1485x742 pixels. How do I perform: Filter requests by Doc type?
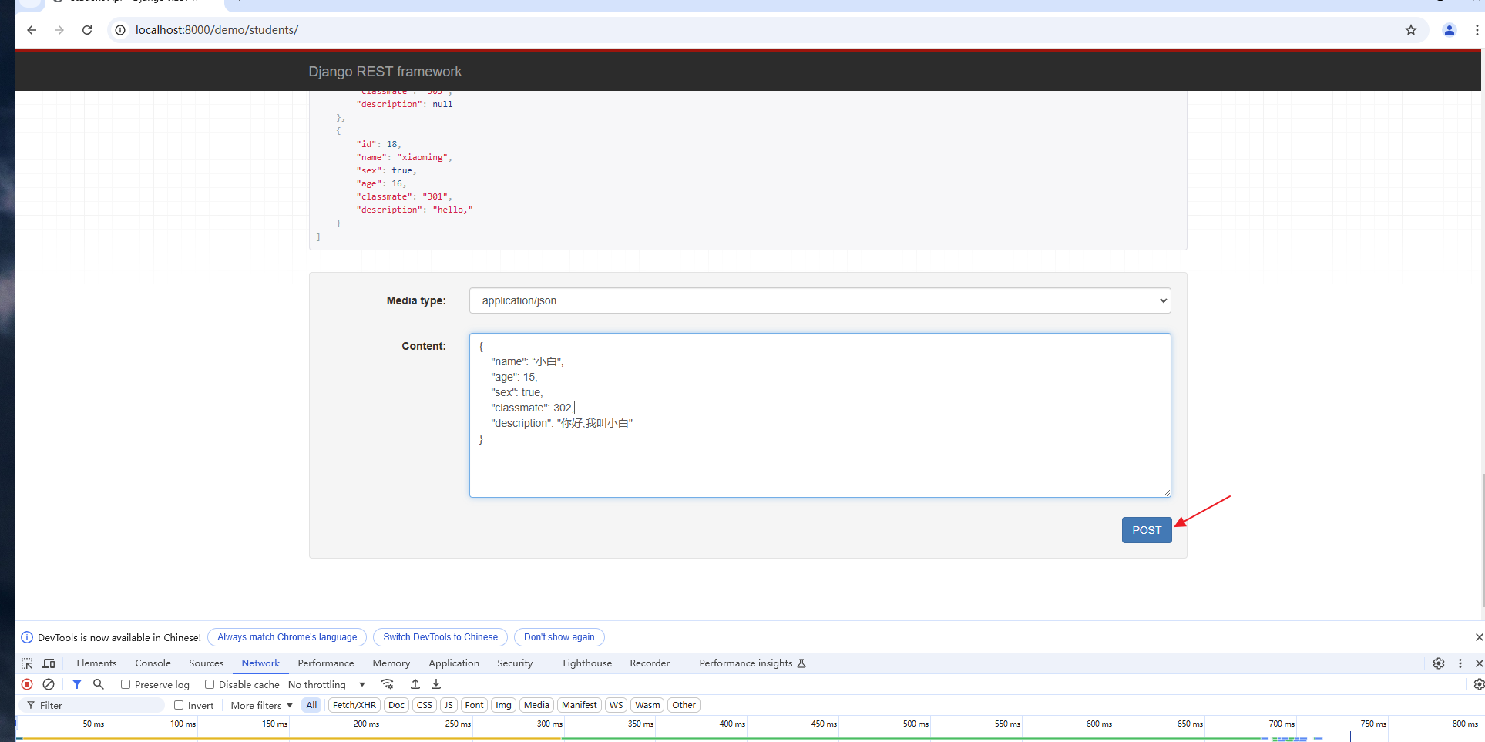coord(397,705)
